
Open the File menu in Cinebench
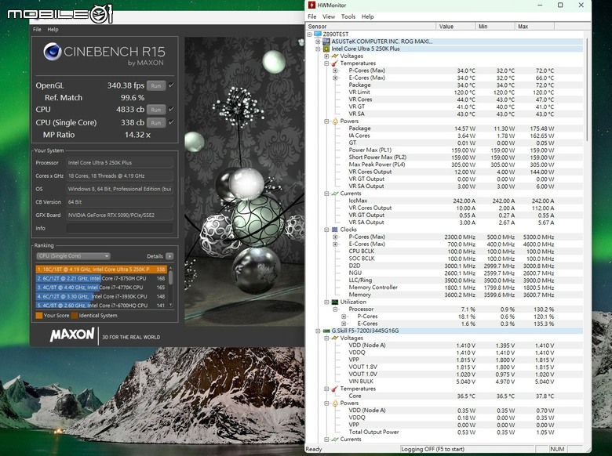[x=37, y=29]
